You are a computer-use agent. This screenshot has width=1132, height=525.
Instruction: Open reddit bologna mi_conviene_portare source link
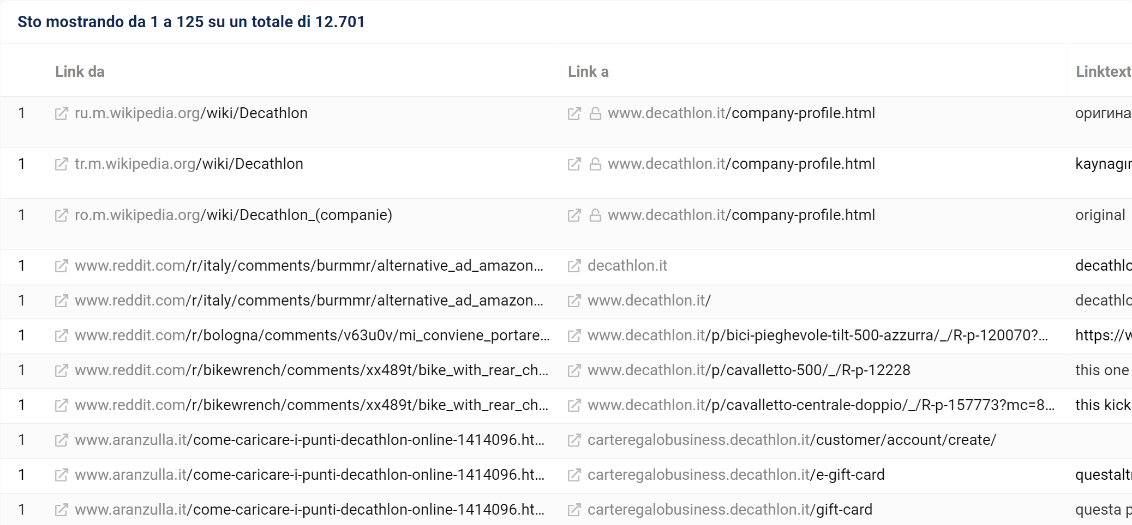312,335
